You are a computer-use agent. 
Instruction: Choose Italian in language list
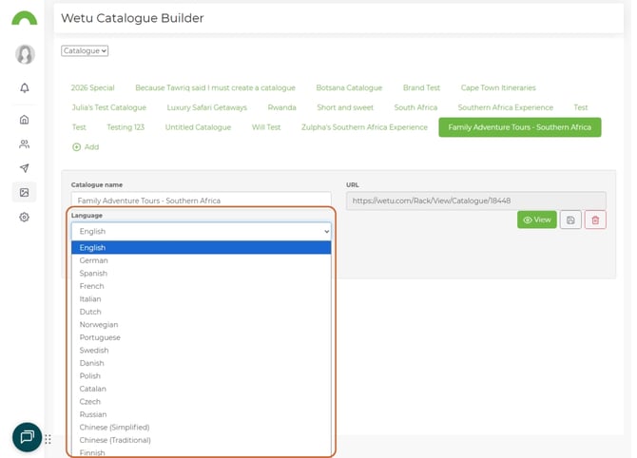coord(202,298)
